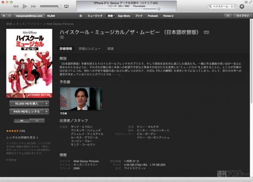
Task: Click the fullscreen arrows icon
Action: (x=250, y=2)
